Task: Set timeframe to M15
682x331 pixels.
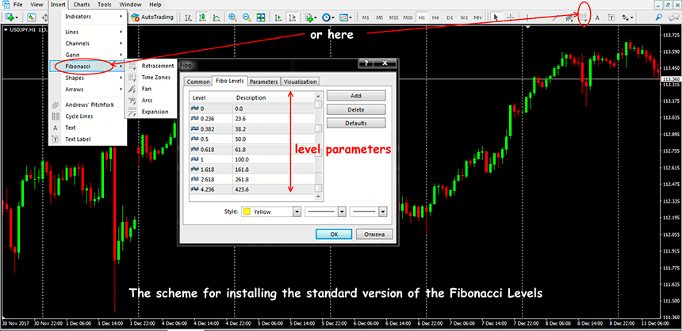Action: 393,17
